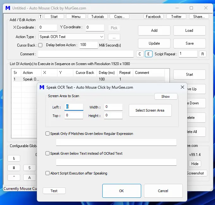The width and height of the screenshot is (215, 205).
Task: Open Tutorials from the top row
Action: [x=98, y=17]
